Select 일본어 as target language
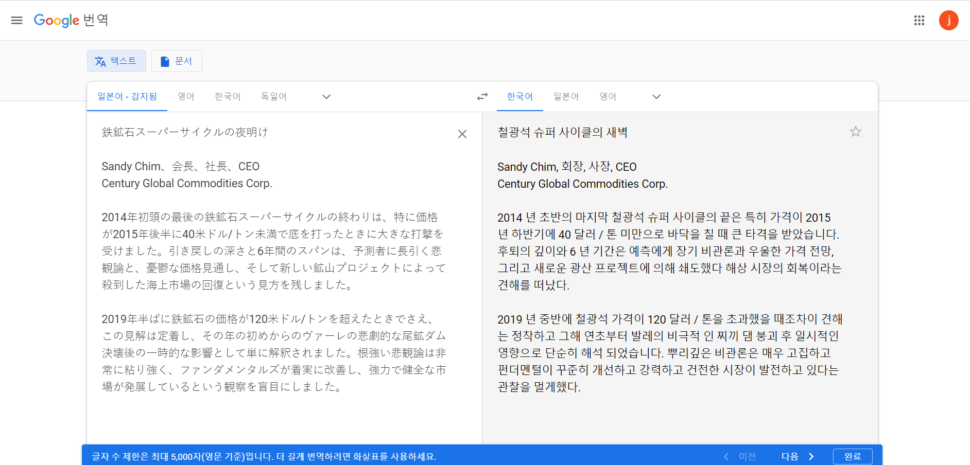The height and width of the screenshot is (465, 970). coord(566,96)
